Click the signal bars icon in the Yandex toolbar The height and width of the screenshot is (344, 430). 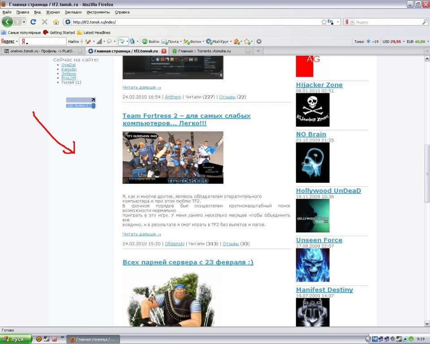click(99, 42)
